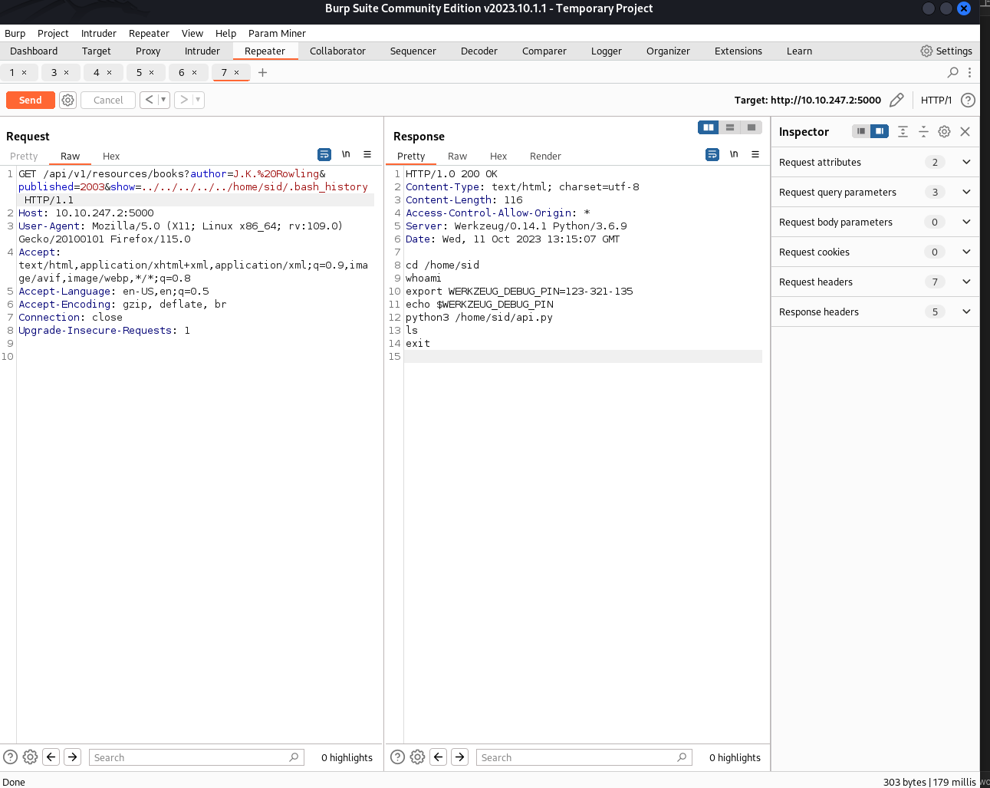Switch response view to Raw

[x=457, y=156]
